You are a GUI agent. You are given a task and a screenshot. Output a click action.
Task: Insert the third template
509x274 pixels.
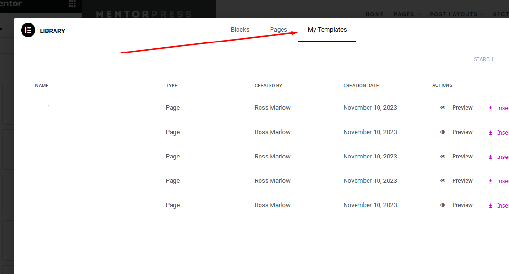point(502,157)
